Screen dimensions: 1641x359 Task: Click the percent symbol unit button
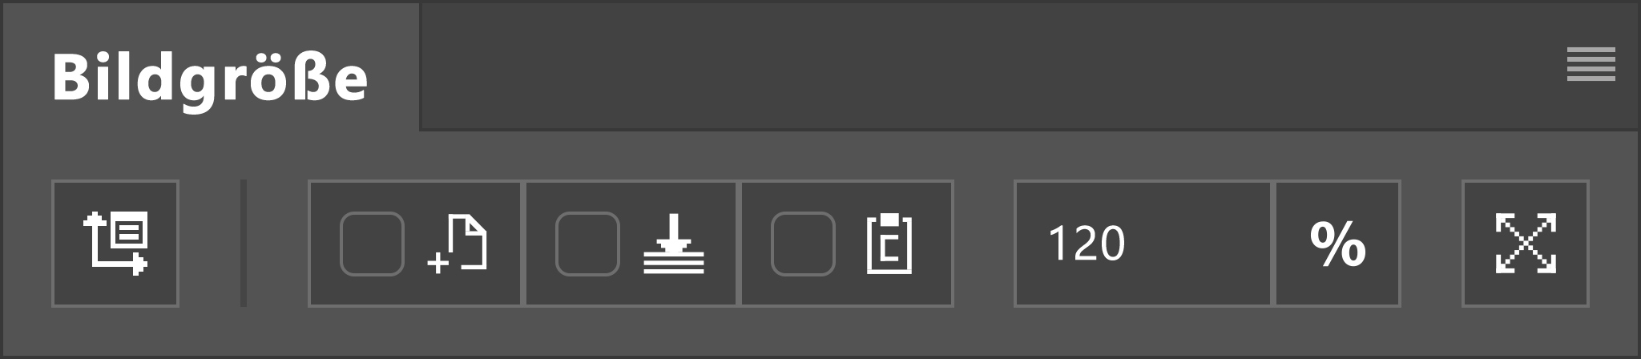(x=1337, y=244)
